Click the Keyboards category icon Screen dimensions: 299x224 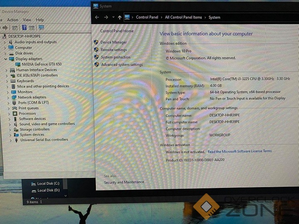pyautogui.click(x=13, y=81)
